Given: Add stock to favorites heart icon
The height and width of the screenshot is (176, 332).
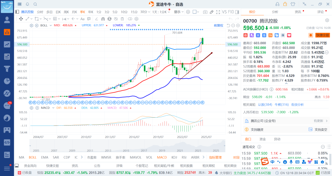Looking at the screenshot, I should [289, 35].
